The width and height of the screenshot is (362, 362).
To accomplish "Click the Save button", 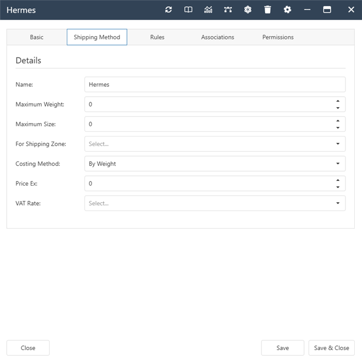I will [x=283, y=348].
